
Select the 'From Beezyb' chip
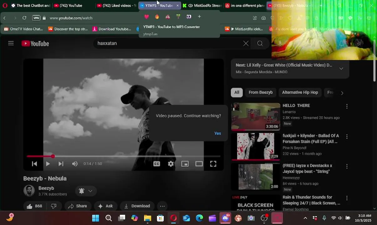[261, 92]
